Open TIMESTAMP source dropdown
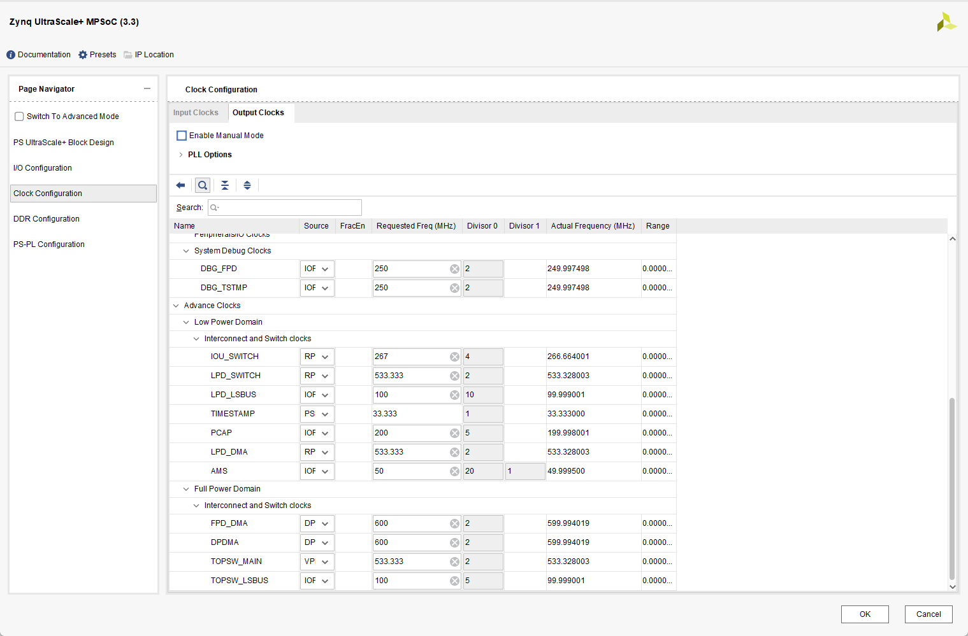968x636 pixels. pos(317,414)
